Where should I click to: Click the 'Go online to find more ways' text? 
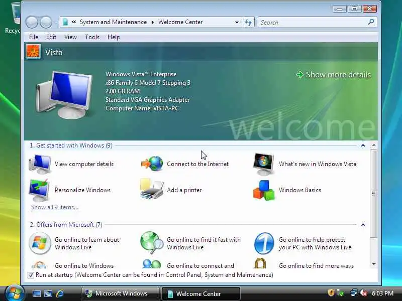[x=316, y=266]
